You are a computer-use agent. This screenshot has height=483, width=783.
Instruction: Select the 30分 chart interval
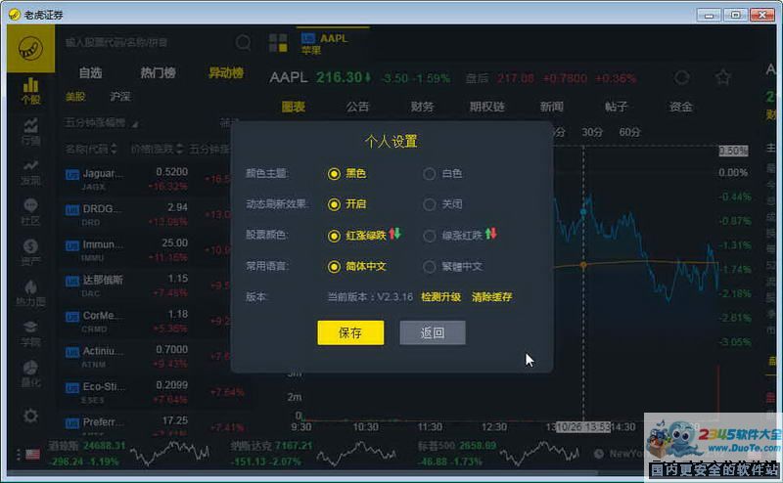(x=592, y=132)
